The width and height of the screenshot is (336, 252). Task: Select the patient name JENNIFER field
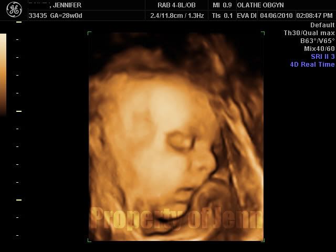(65, 5)
